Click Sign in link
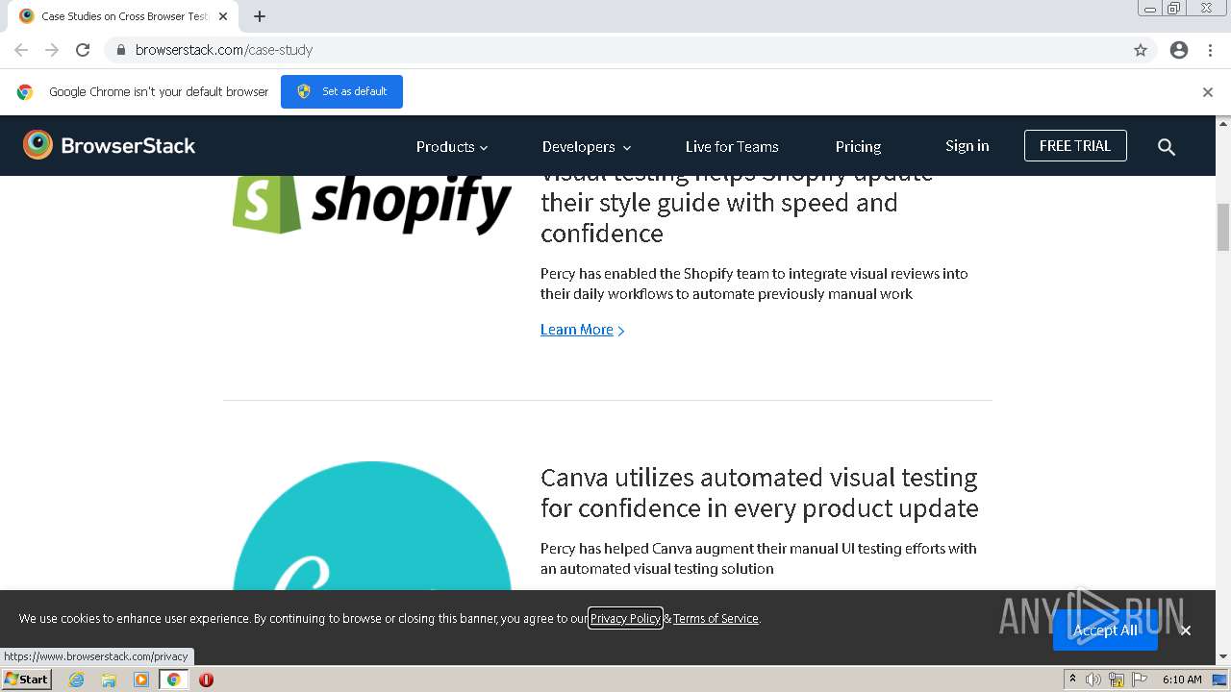Image resolution: width=1231 pixels, height=692 pixels. [967, 146]
